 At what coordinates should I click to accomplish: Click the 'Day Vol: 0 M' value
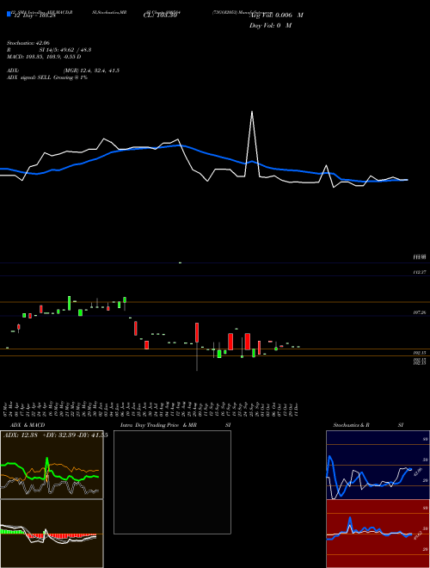click(270, 26)
